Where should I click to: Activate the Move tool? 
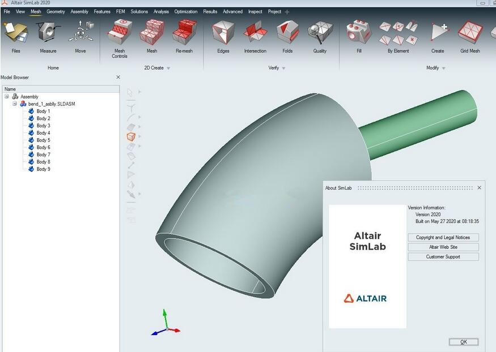80,37
